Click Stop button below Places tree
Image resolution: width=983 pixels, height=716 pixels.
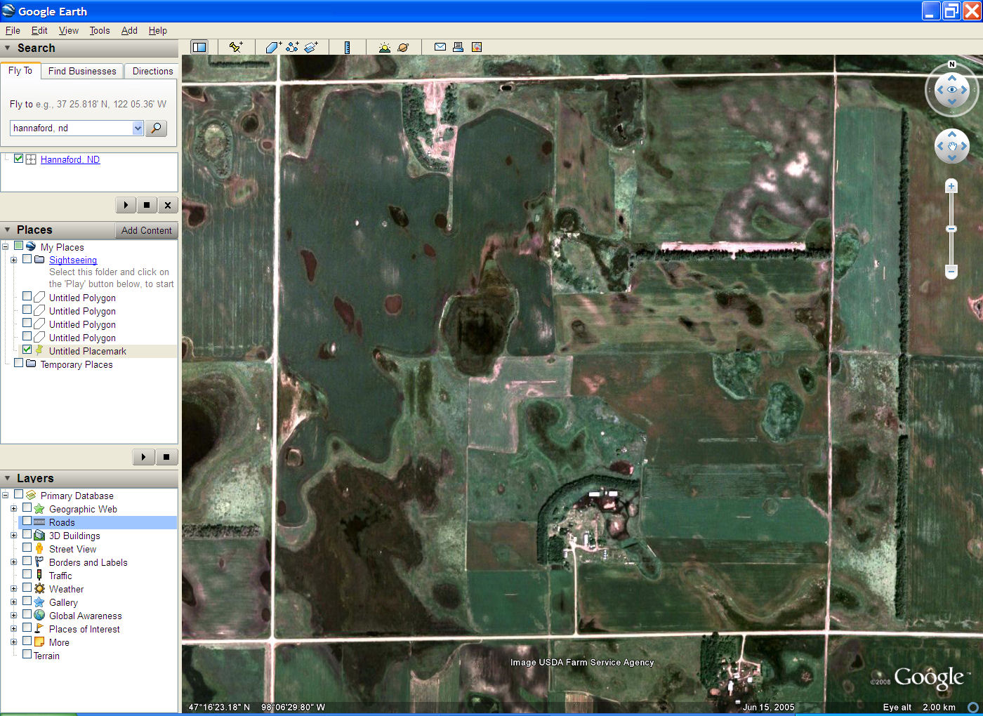pos(166,457)
